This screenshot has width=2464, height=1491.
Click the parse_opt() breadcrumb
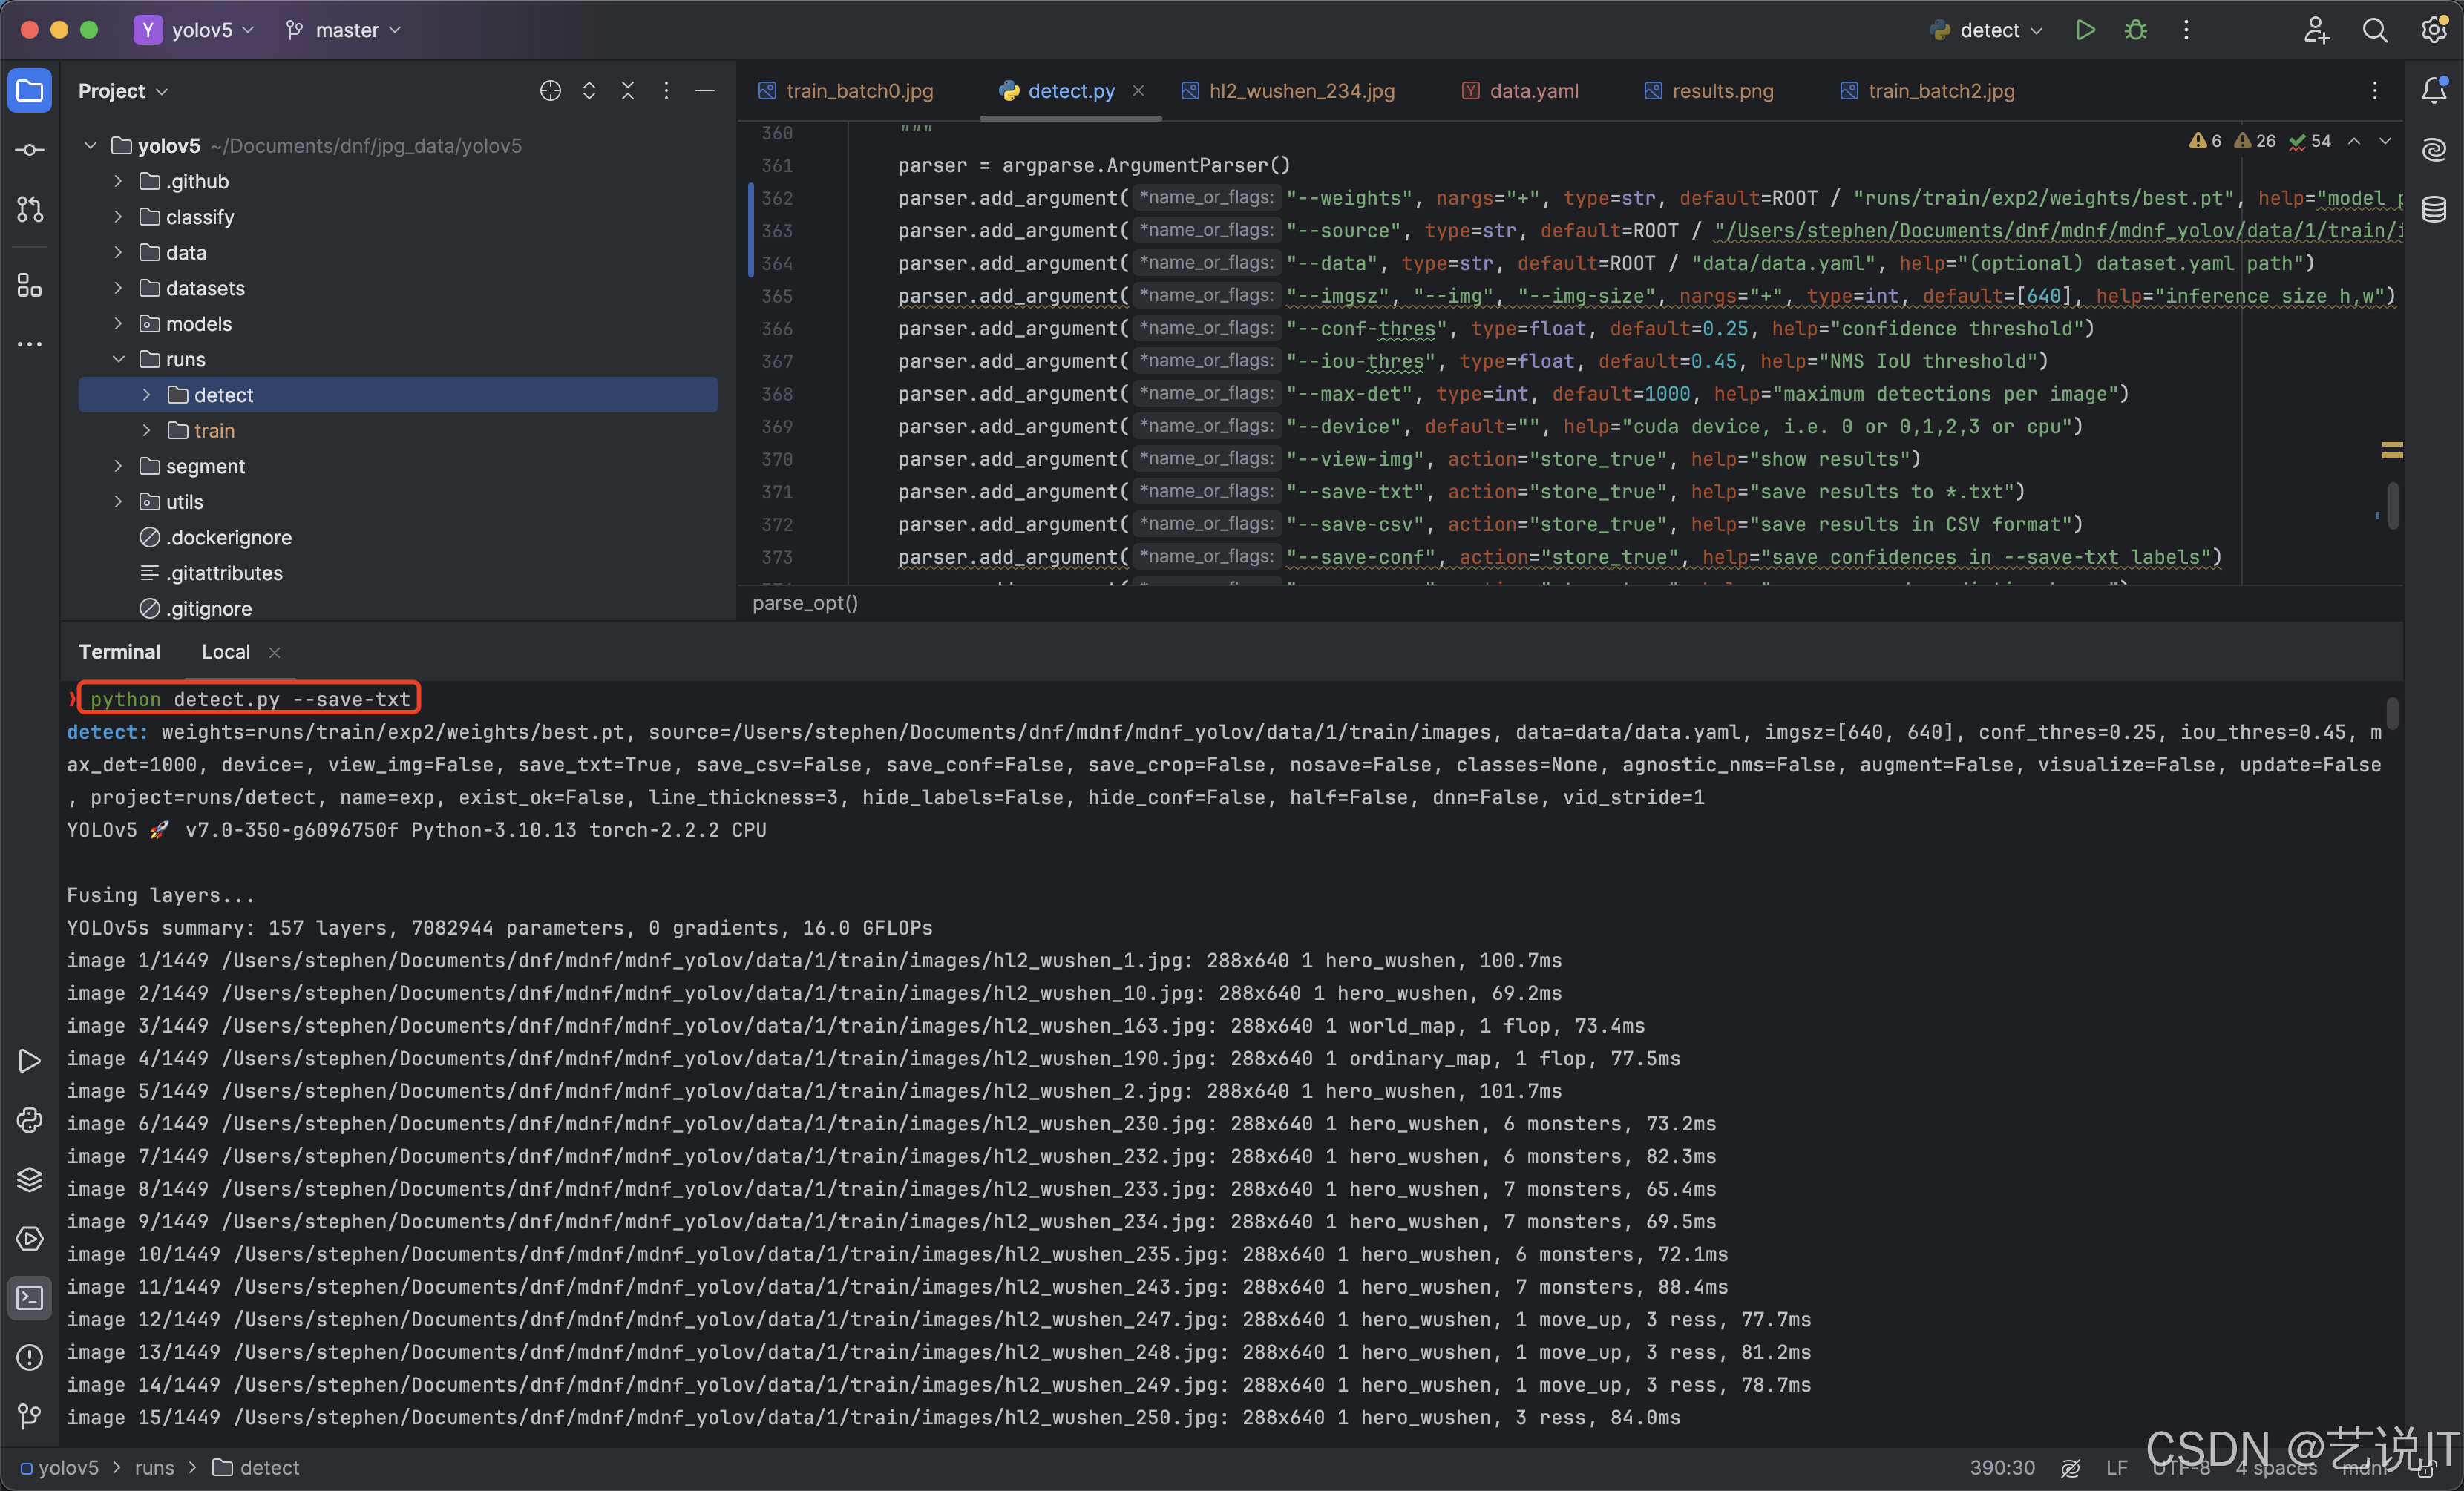(x=805, y=602)
